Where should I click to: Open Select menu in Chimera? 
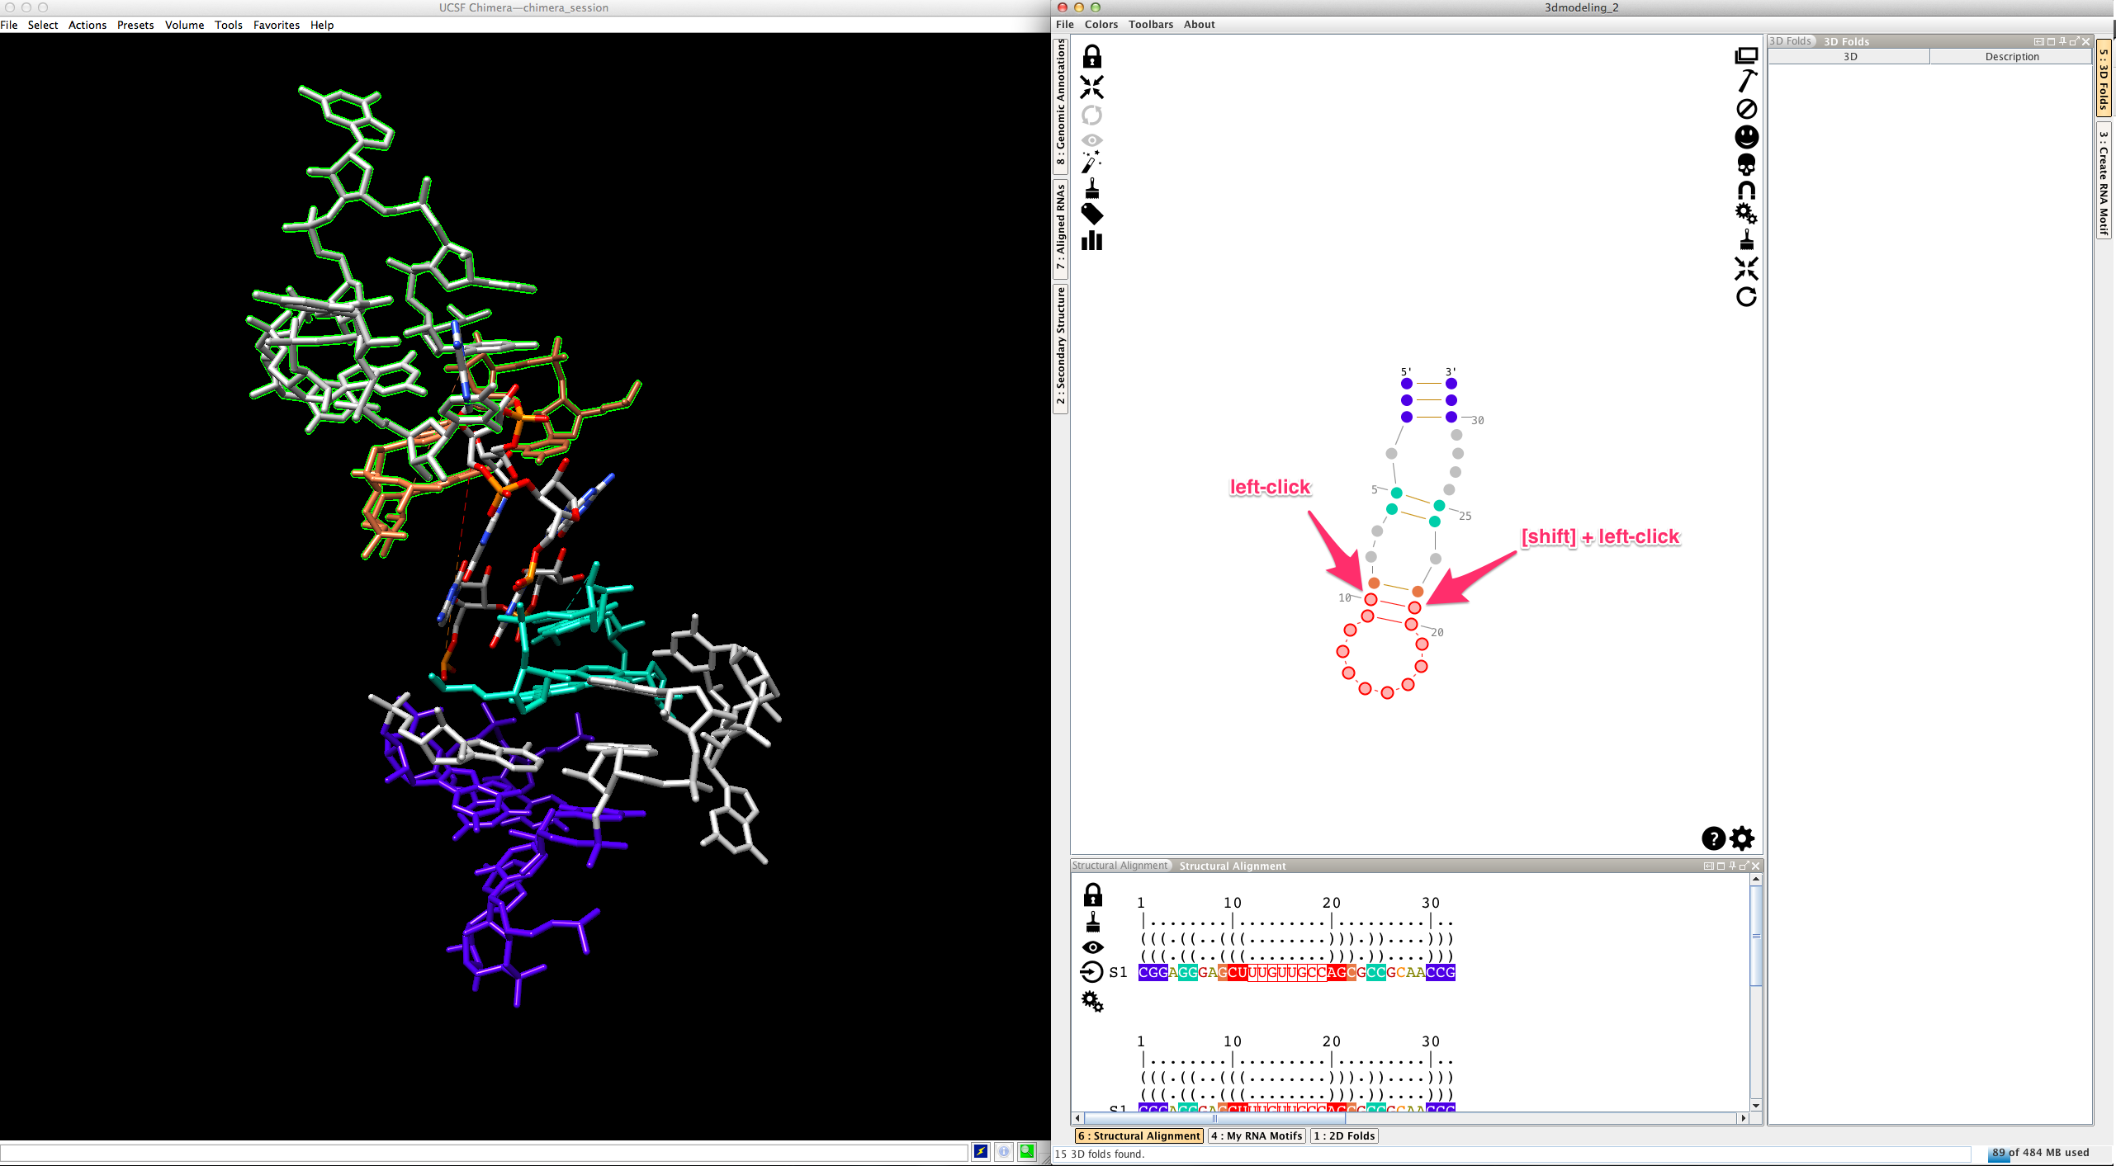point(43,25)
